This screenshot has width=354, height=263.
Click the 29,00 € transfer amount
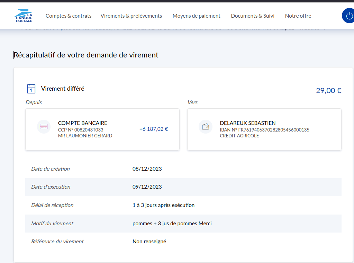point(328,91)
